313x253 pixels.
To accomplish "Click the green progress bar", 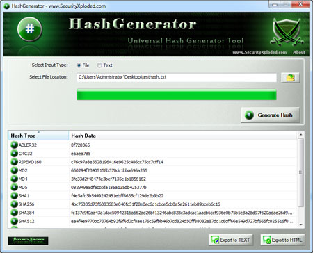I will (x=177, y=95).
